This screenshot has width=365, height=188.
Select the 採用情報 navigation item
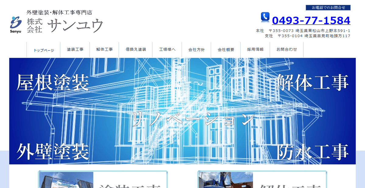(x=255, y=49)
